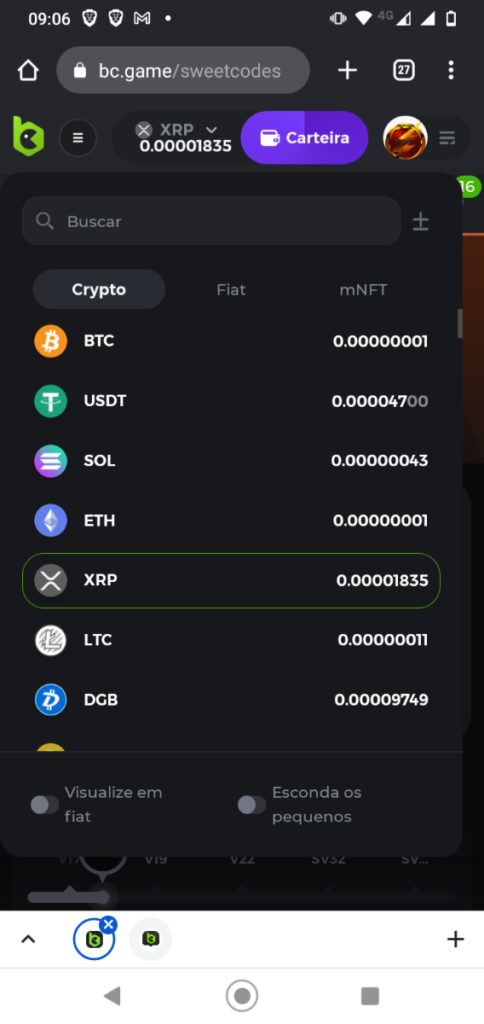Screen dimensions: 484x1024
Task: Expand the bottom tab bar chevron up
Action: [28, 940]
